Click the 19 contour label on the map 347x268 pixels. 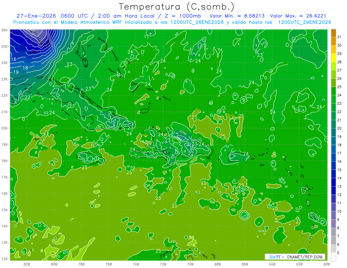pos(16,72)
